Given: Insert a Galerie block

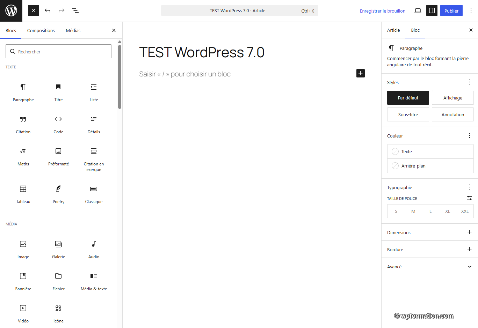Looking at the screenshot, I should [58, 249].
